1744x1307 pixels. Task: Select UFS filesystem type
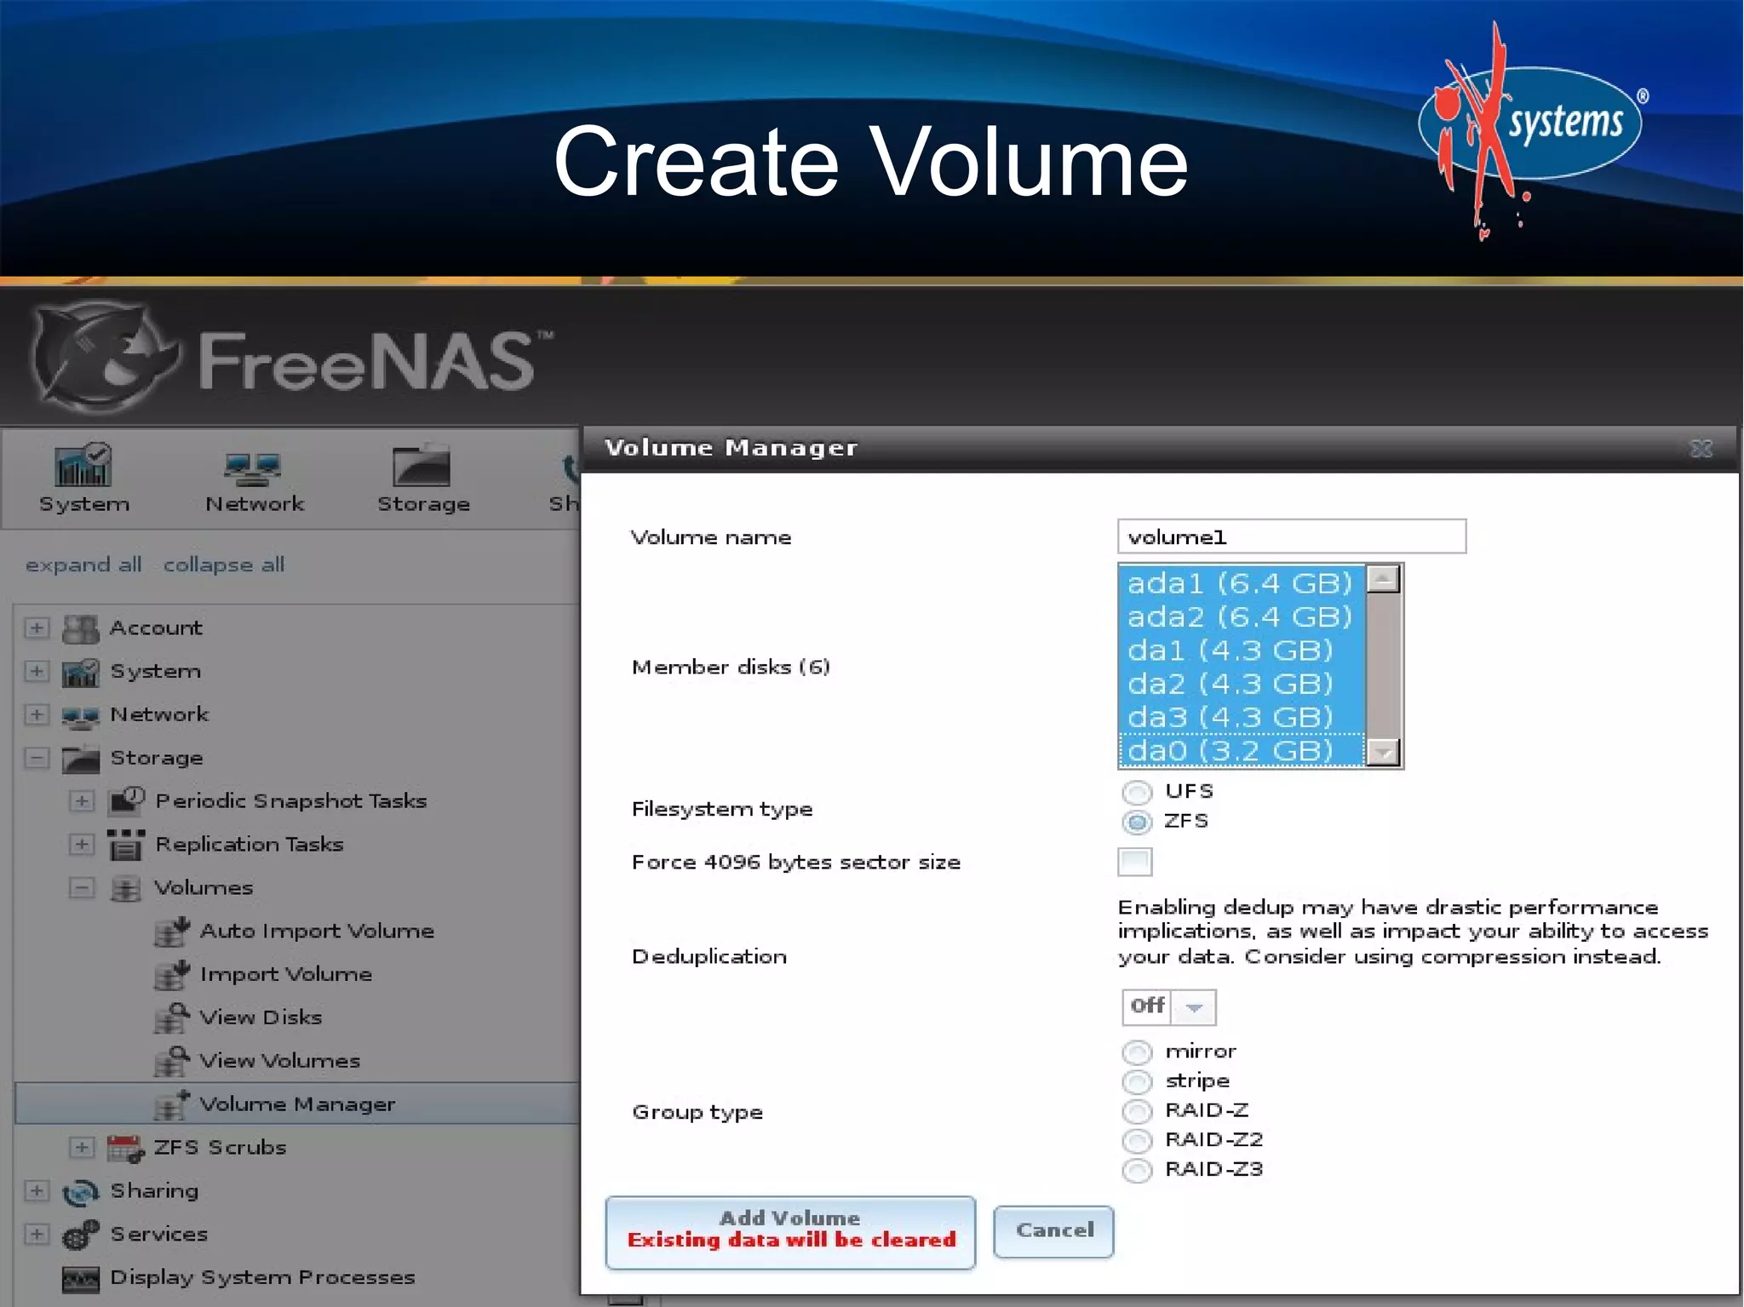(1137, 793)
